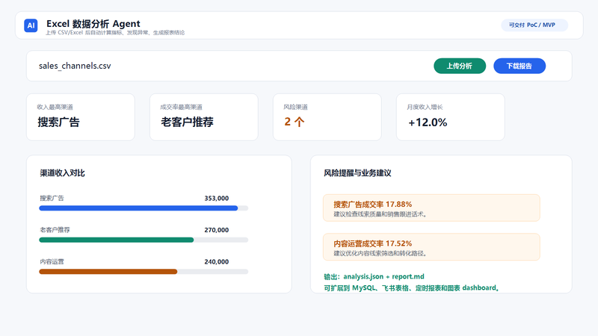Open the 老客户推荐 best conversion card value
Screen dimensions: 598x336
click(187, 122)
